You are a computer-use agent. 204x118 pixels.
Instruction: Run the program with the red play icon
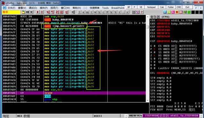coord(38,12)
